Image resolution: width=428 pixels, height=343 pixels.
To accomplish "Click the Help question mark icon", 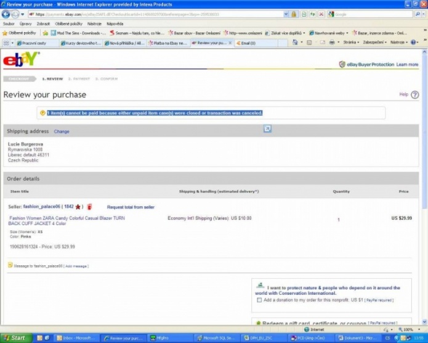I will click(x=415, y=95).
